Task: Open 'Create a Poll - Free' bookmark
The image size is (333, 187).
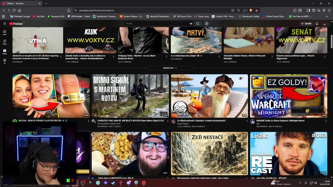Action: click(x=223, y=16)
